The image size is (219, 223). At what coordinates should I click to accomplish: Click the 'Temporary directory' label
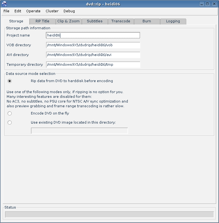click(25, 64)
